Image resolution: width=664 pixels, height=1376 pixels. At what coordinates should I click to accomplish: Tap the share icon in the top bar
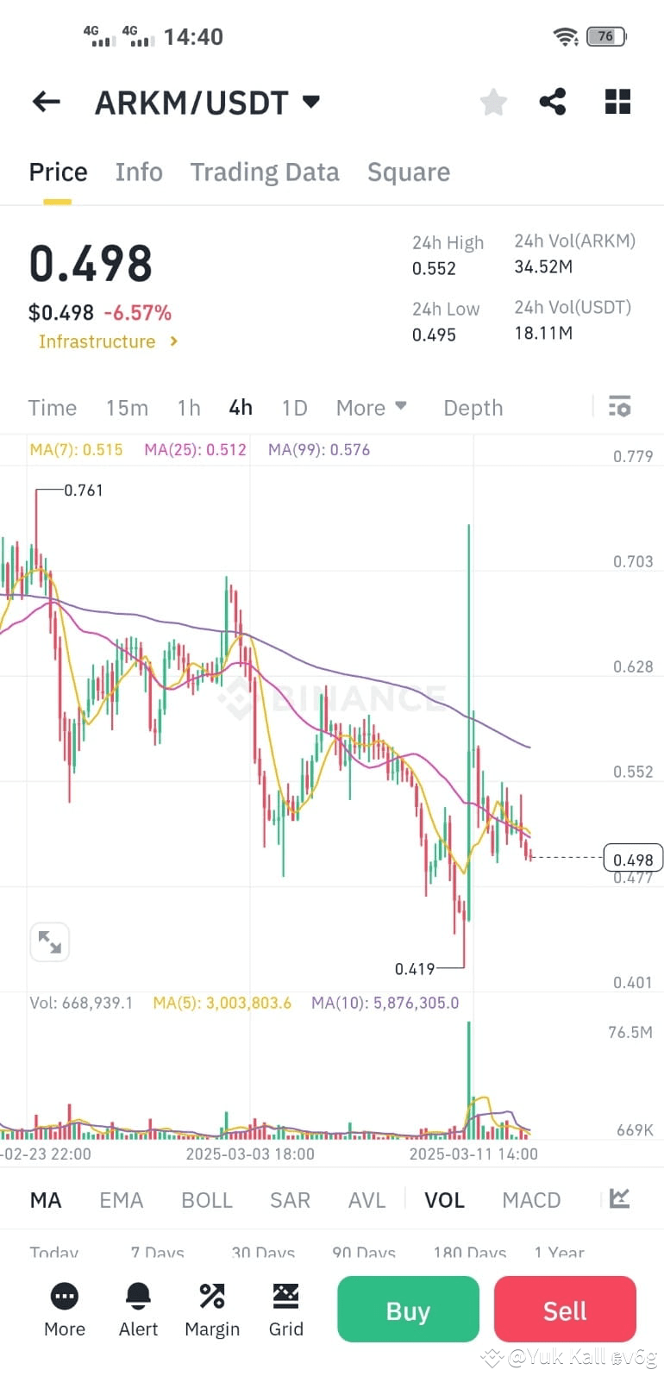(553, 101)
